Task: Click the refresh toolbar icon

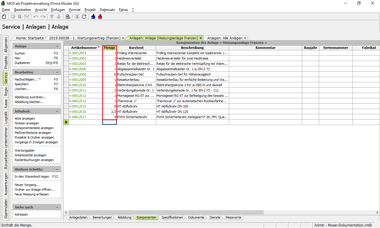Action: [x=84, y=17]
